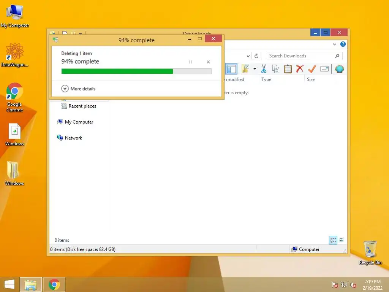Open the network status tray icon
The image size is (389, 292).
pos(344,285)
